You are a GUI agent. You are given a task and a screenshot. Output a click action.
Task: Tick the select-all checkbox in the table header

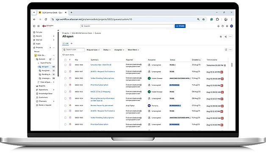click(x=65, y=60)
